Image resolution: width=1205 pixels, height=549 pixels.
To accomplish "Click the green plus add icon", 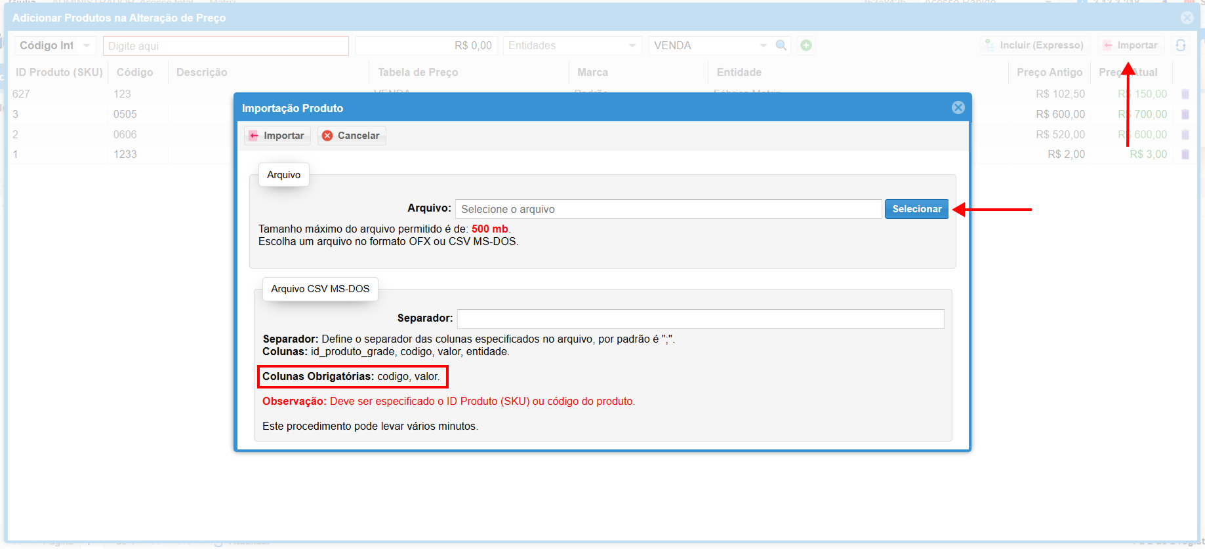I will (806, 45).
